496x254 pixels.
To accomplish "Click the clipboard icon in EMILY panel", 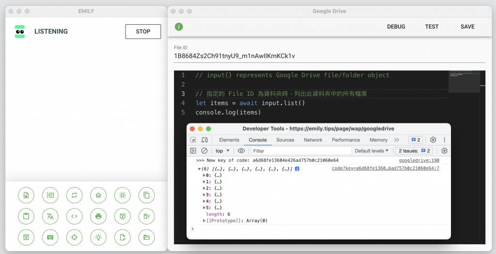I will point(26,216).
